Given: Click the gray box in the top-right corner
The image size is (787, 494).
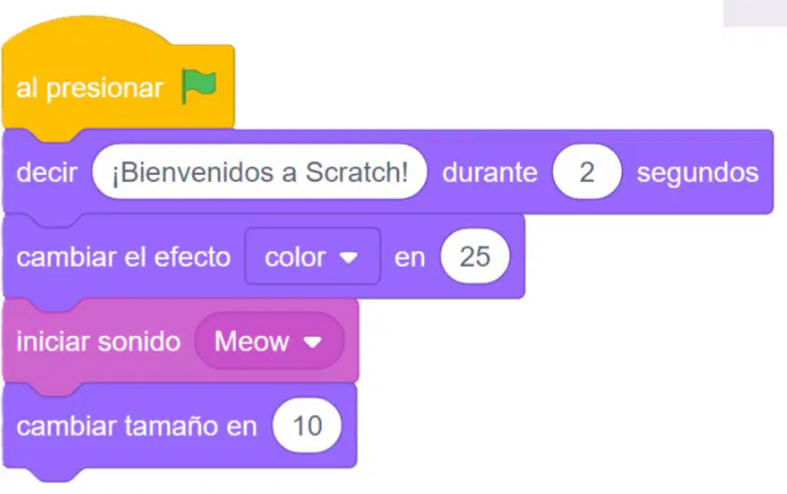Looking at the screenshot, I should pos(755,13).
